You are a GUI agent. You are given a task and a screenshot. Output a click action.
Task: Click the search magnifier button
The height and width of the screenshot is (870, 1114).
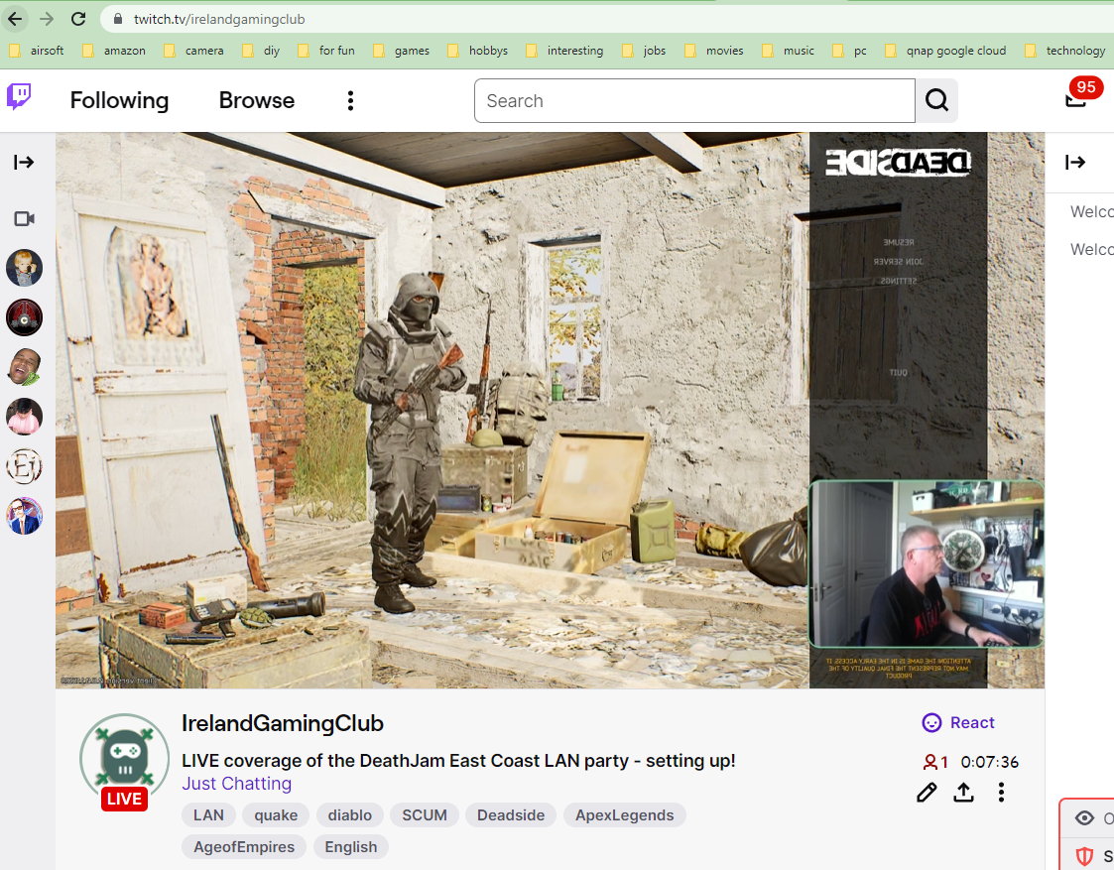pos(936,100)
